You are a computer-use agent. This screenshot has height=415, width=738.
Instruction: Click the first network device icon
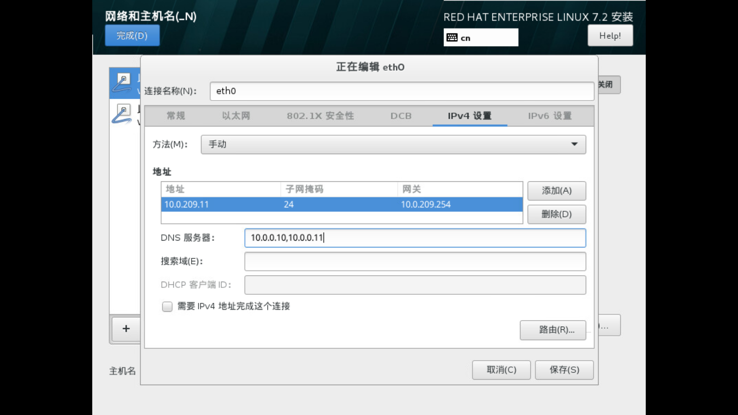[x=123, y=83]
